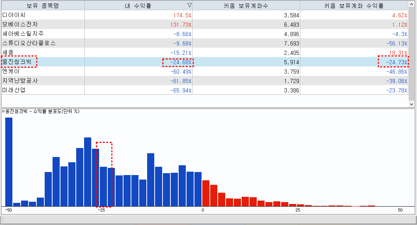Click the -46.86% Kiwoom return value

[397, 72]
